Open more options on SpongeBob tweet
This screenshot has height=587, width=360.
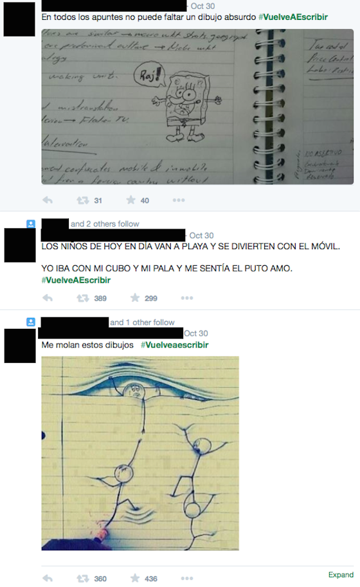click(179, 200)
